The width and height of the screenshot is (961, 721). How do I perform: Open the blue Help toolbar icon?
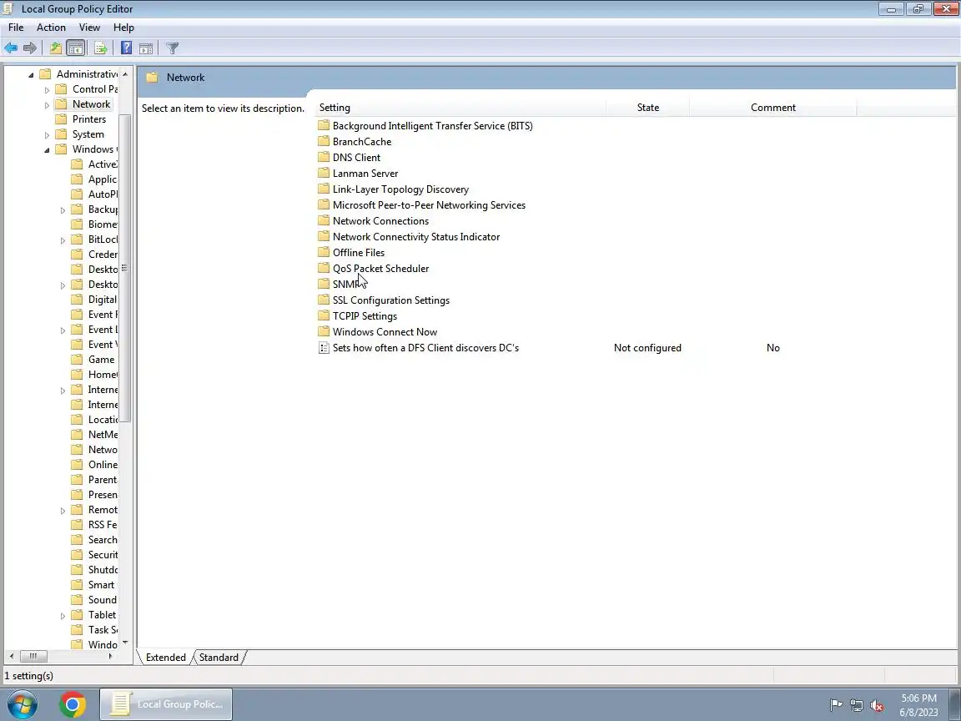click(x=126, y=48)
